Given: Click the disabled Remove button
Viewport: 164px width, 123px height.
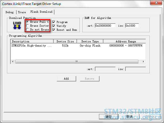Looking at the screenshot, I should tap(90, 79).
